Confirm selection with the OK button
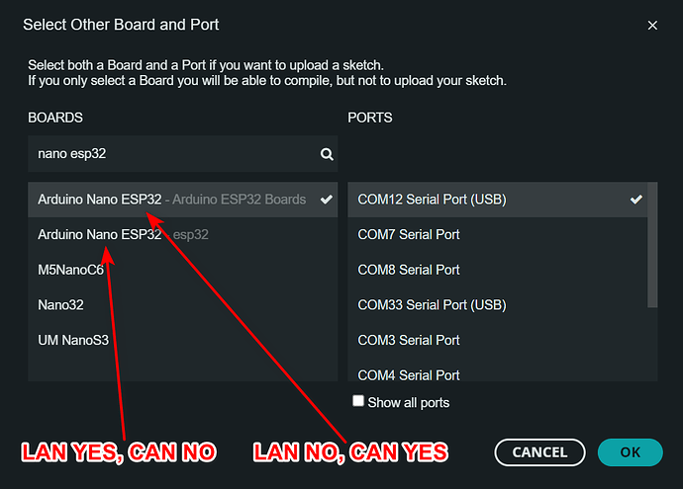683x489 pixels. 630,452
